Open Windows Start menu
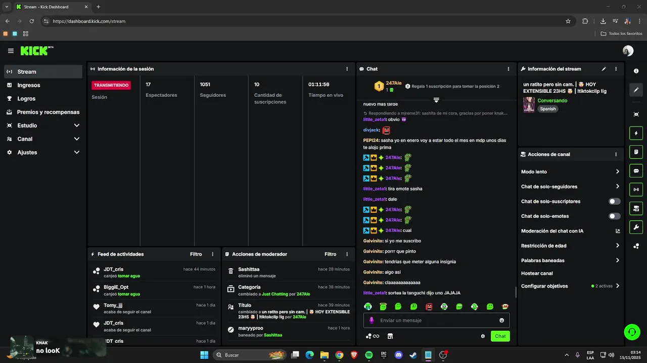647x363 pixels. coord(204,355)
